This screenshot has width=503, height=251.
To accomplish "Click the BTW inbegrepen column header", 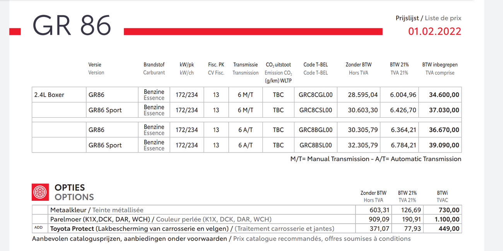I will pos(440,69).
